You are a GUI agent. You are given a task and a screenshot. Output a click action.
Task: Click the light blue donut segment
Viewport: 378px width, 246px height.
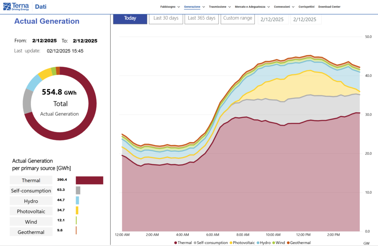point(34,82)
